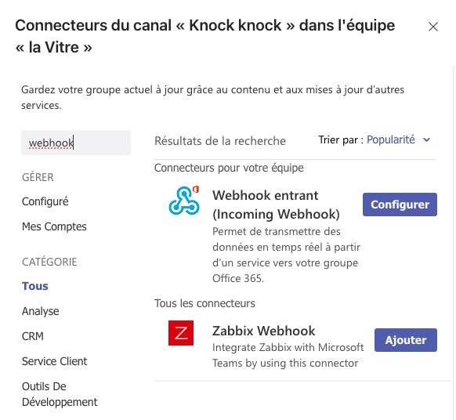Select the Analyse category
The width and height of the screenshot is (456, 420).
tap(41, 311)
